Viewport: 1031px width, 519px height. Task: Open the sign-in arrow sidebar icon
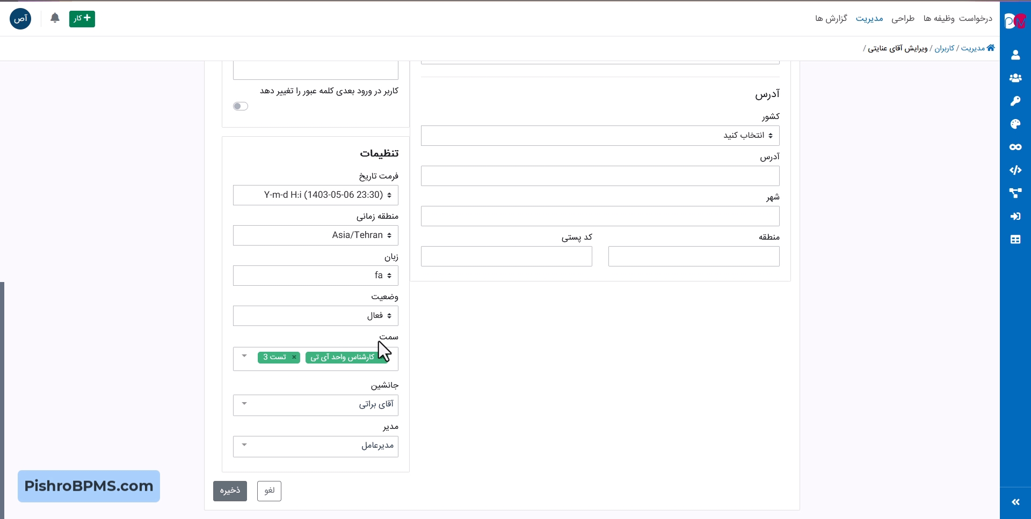coord(1015,216)
